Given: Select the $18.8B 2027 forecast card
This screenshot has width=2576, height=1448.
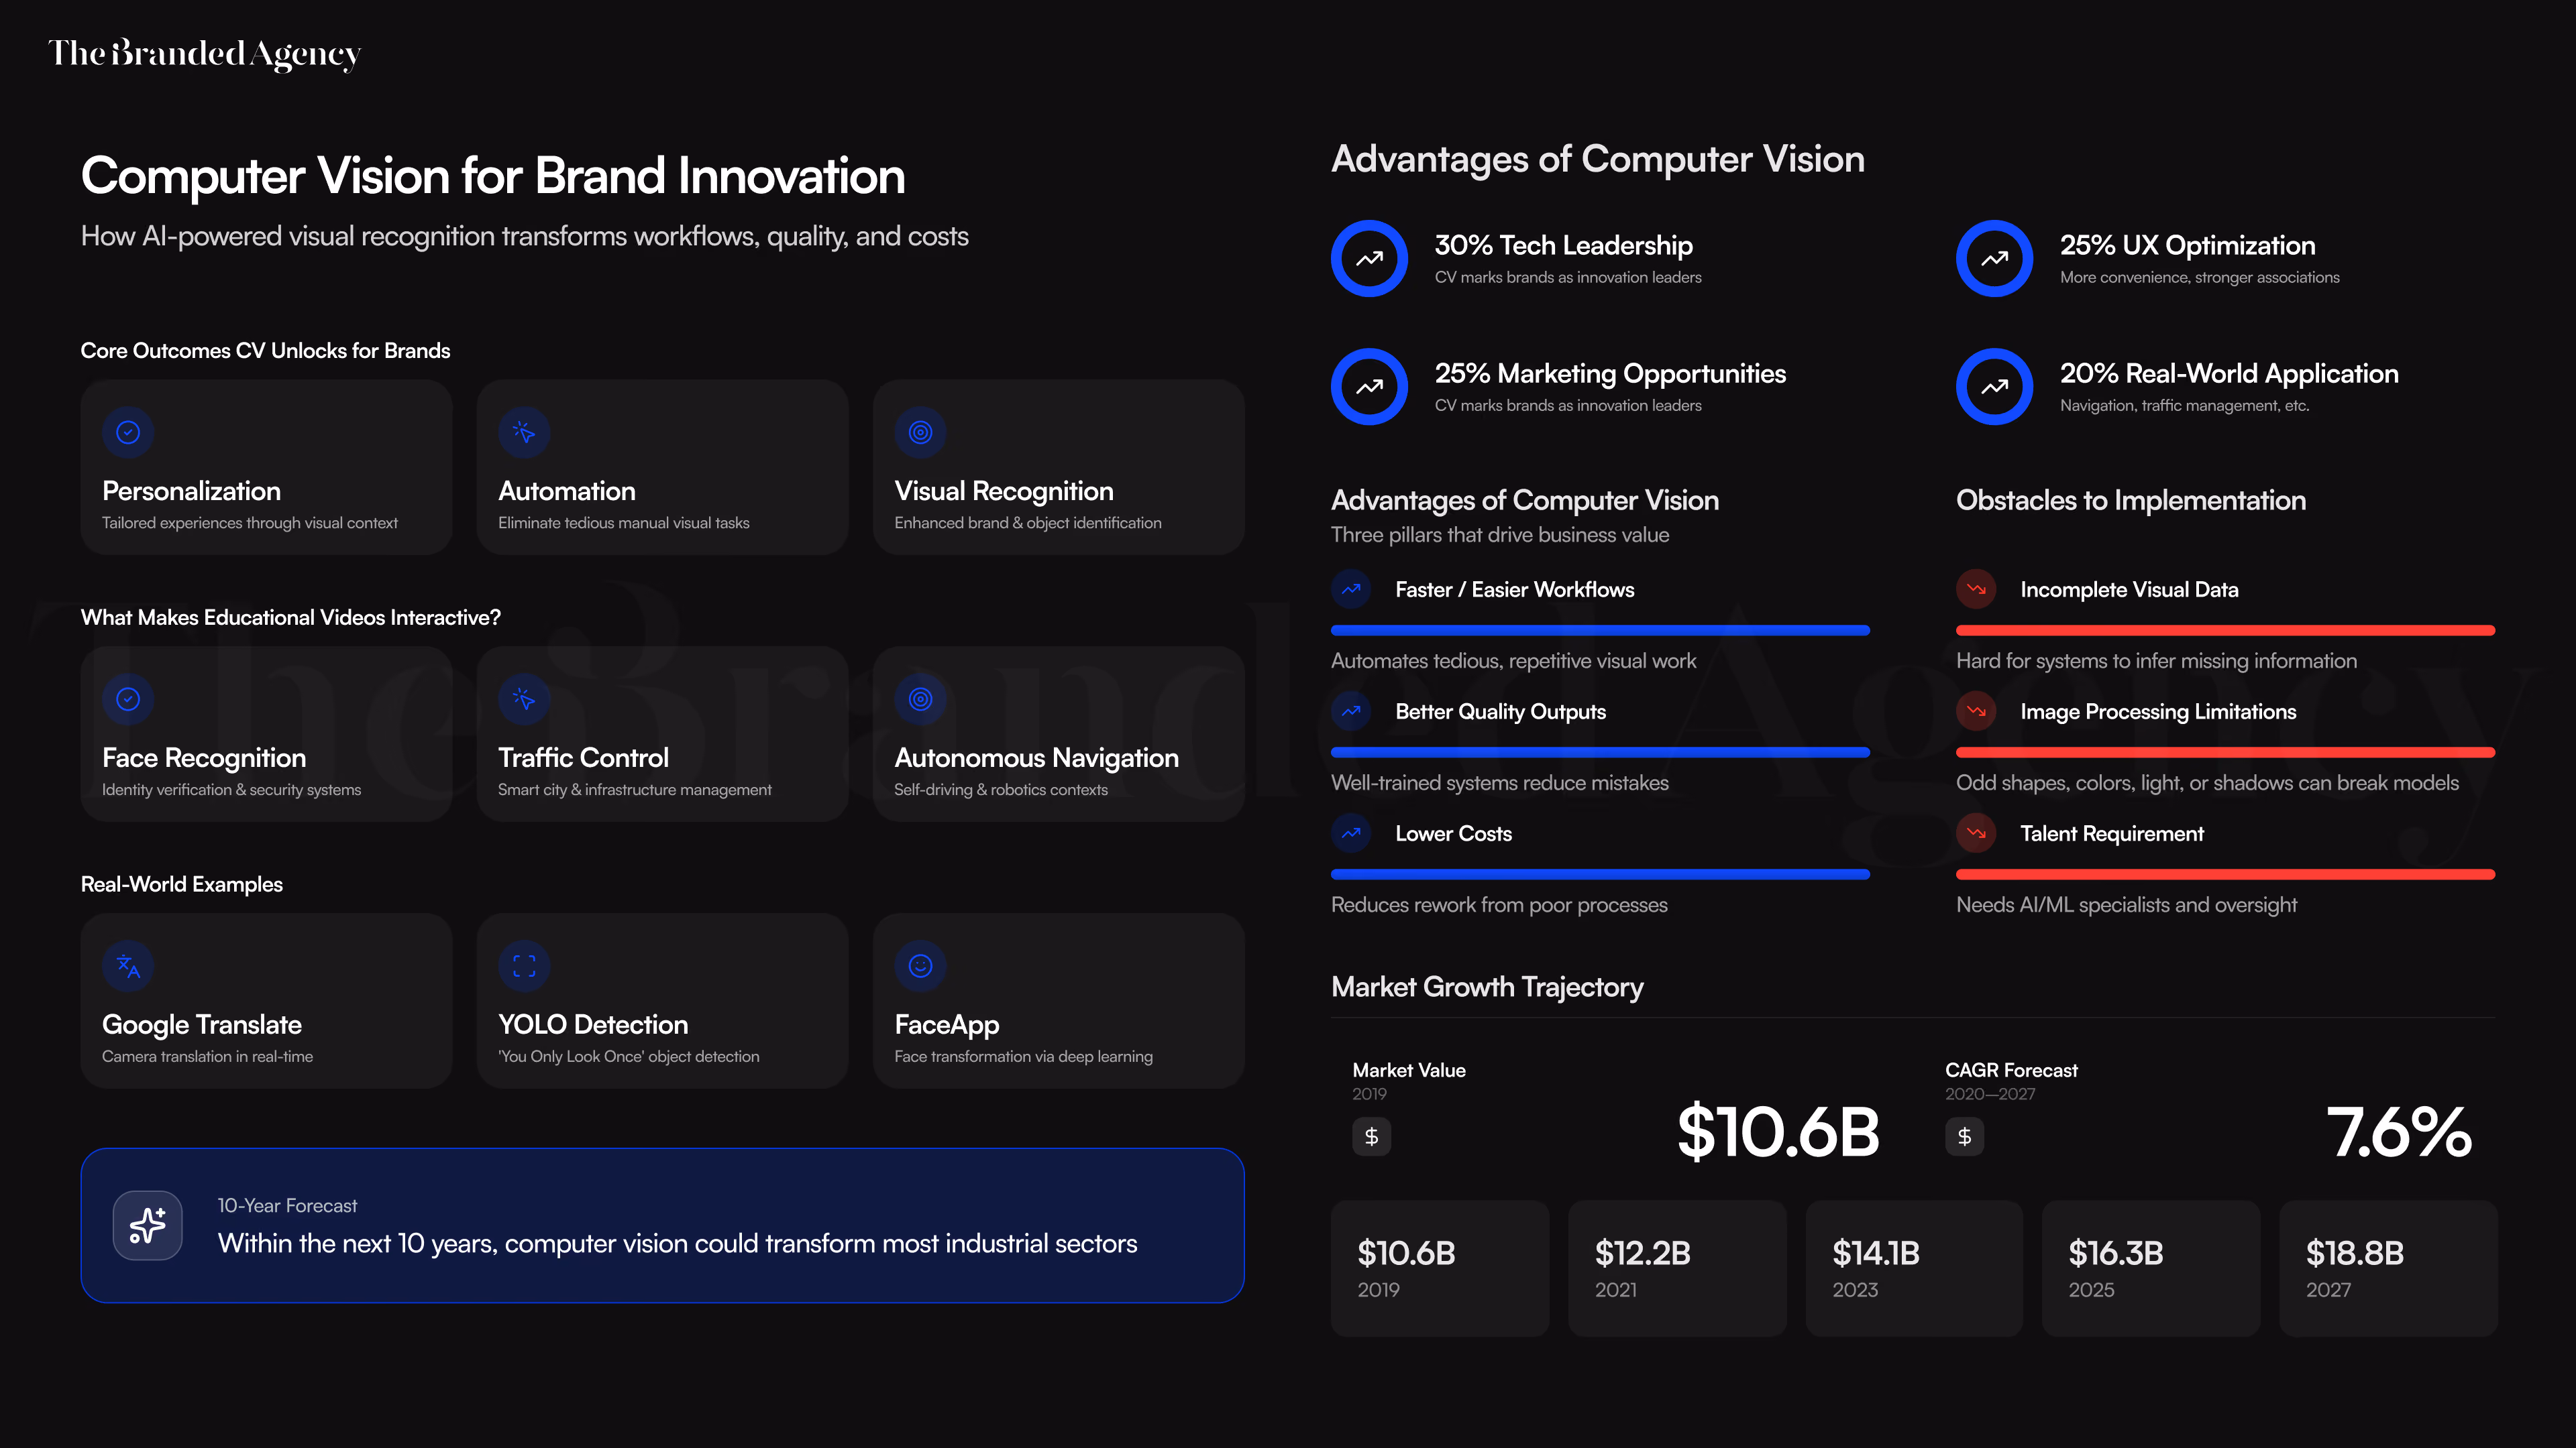Looking at the screenshot, I should [x=2388, y=1268].
